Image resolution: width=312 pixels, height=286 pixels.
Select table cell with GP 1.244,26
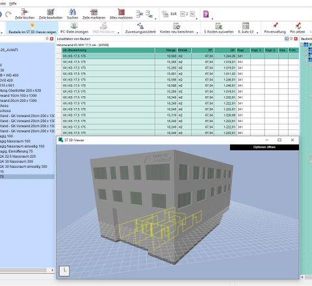226,56
